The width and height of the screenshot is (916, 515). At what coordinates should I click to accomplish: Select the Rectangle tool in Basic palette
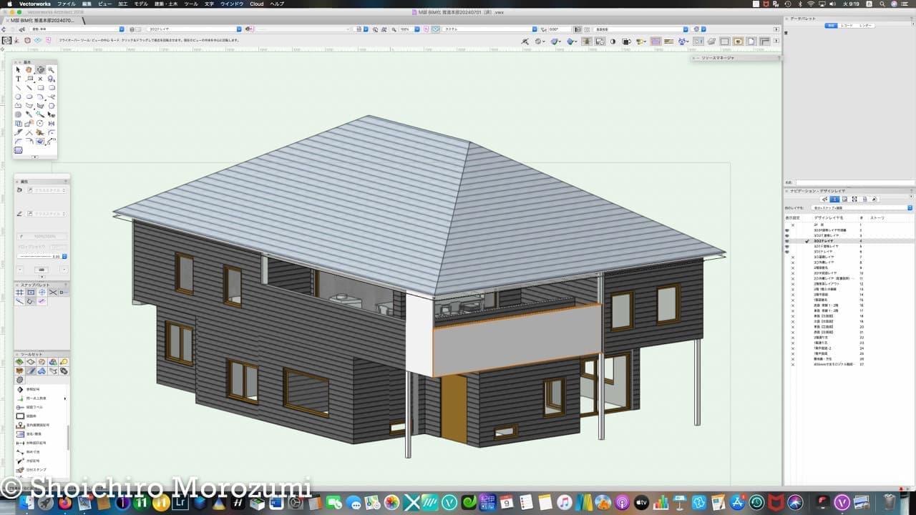(40, 88)
